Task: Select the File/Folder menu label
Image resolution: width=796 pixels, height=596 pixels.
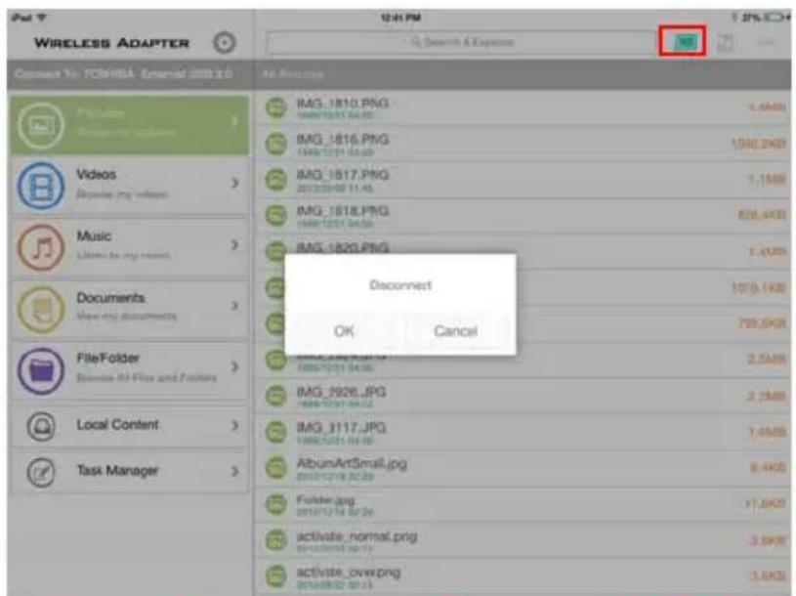Action: (107, 358)
